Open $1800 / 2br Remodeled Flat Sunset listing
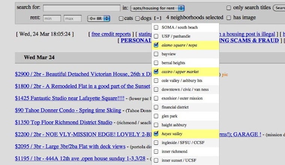Image resolution: width=285 pixels, height=165 pixels. [x=82, y=86]
